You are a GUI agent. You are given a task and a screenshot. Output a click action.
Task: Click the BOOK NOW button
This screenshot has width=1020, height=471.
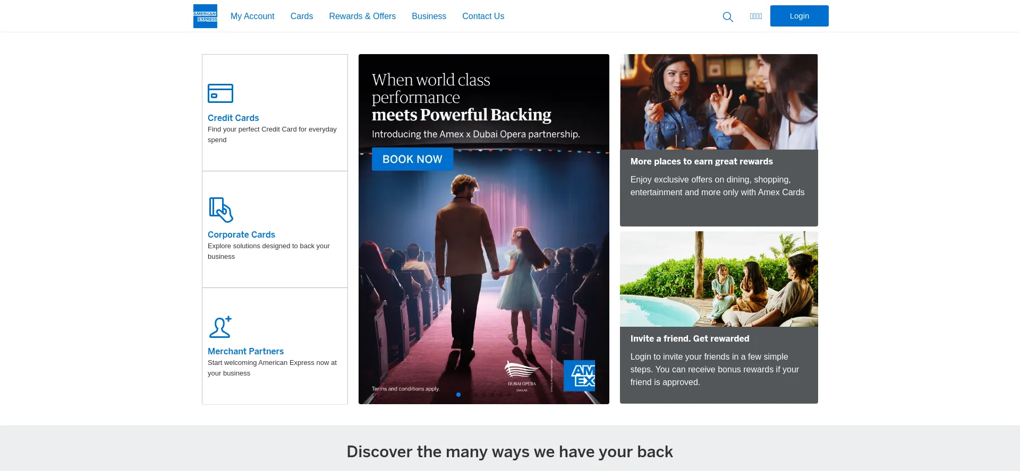[x=412, y=159]
